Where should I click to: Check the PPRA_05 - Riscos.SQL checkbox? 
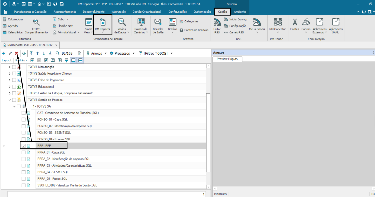click(24, 179)
